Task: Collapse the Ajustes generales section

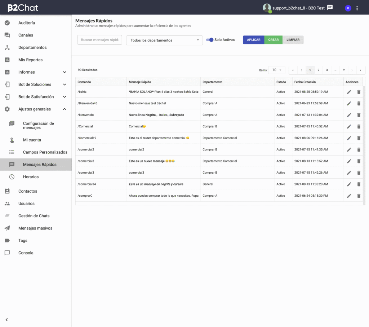Action: (65, 109)
